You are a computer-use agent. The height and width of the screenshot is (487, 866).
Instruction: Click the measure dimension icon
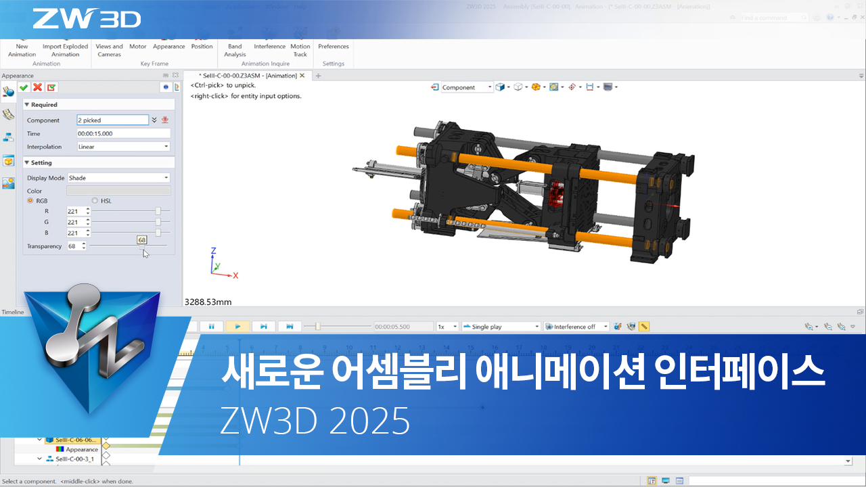click(x=589, y=87)
